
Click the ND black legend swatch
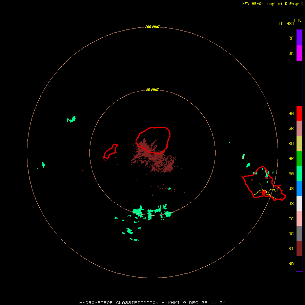[299, 264]
